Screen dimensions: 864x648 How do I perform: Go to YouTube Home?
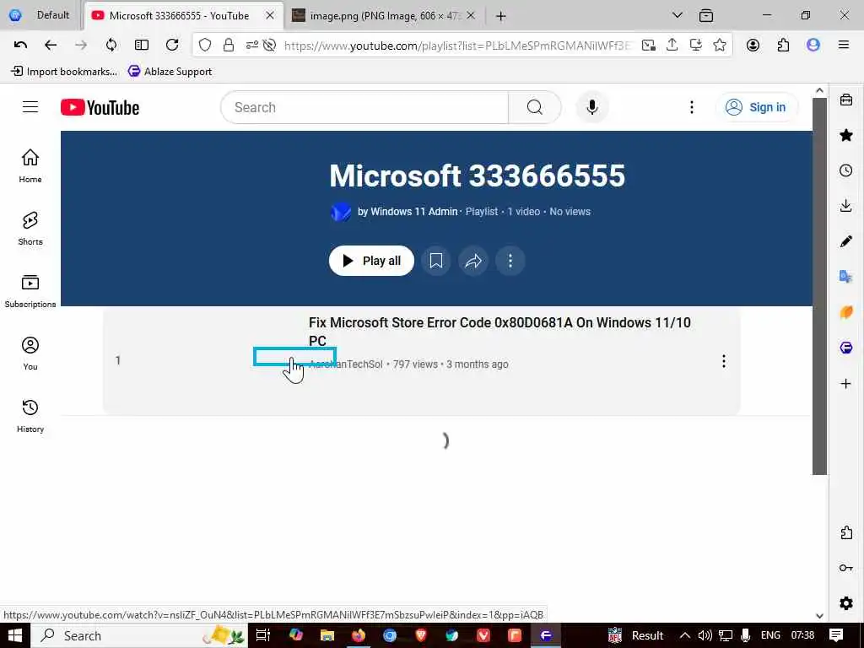tap(30, 166)
